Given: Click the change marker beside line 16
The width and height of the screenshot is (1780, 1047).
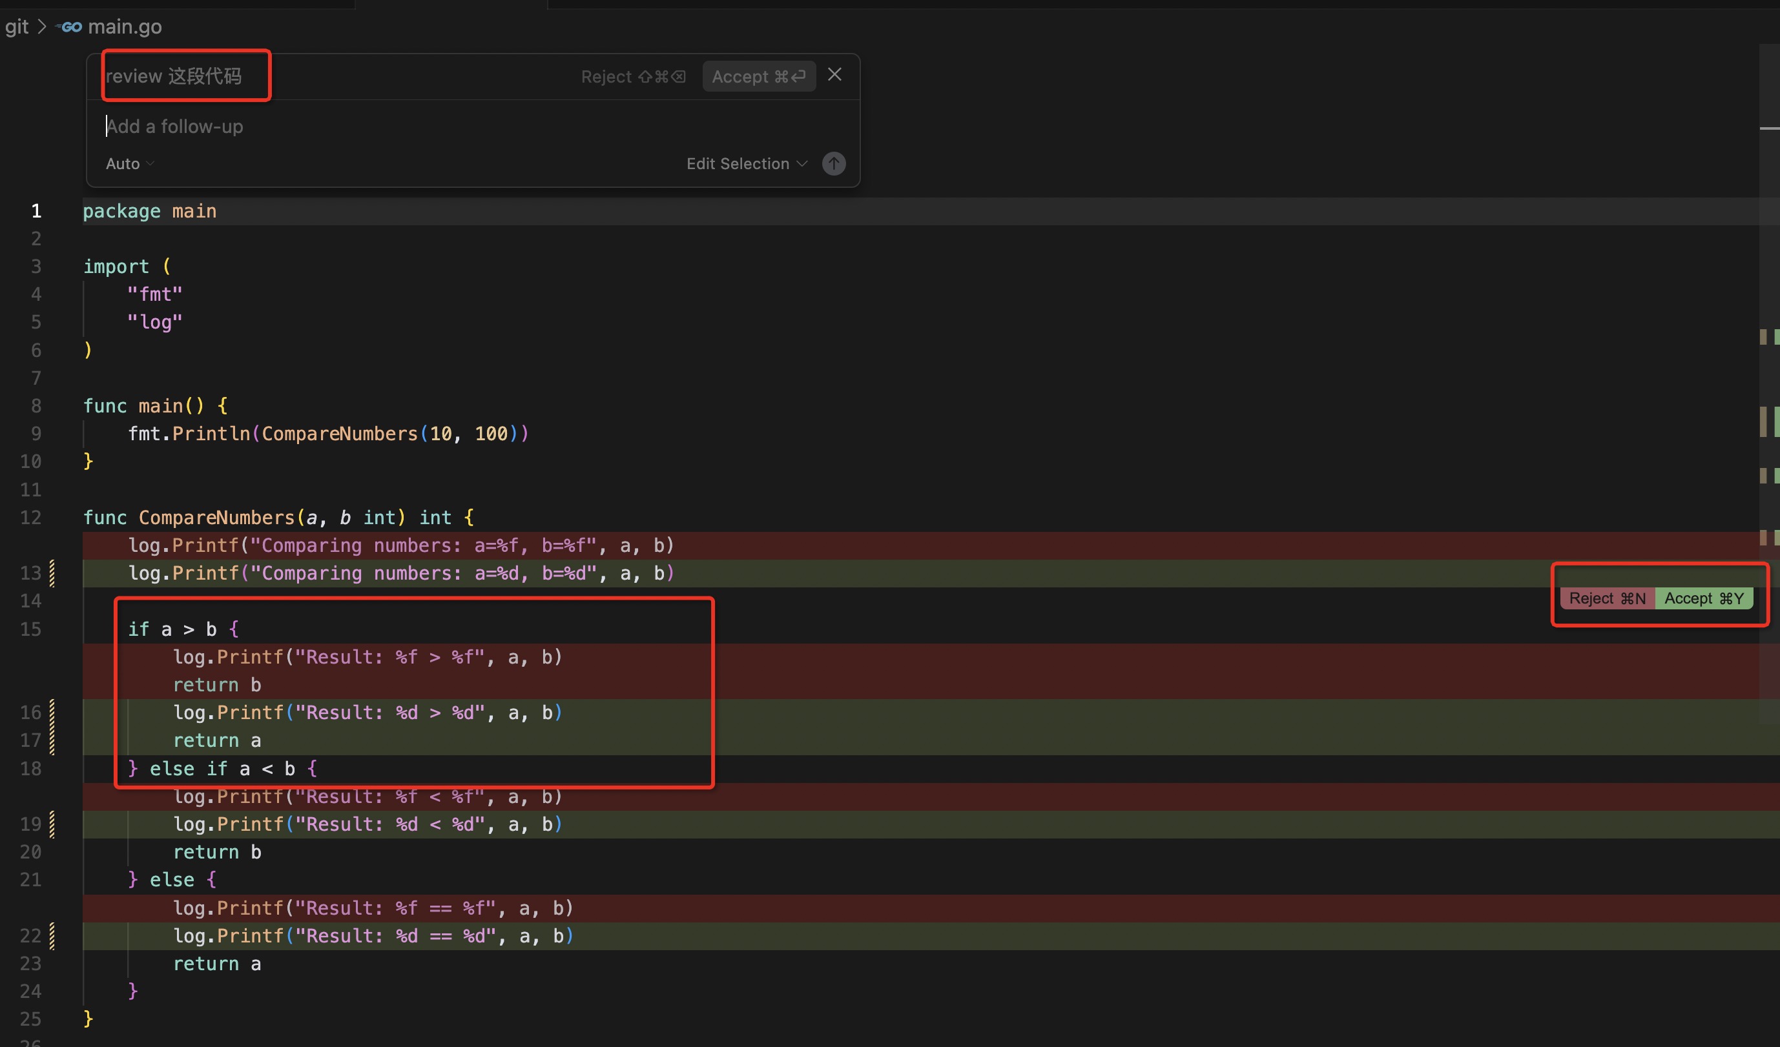Looking at the screenshot, I should pos(52,713).
